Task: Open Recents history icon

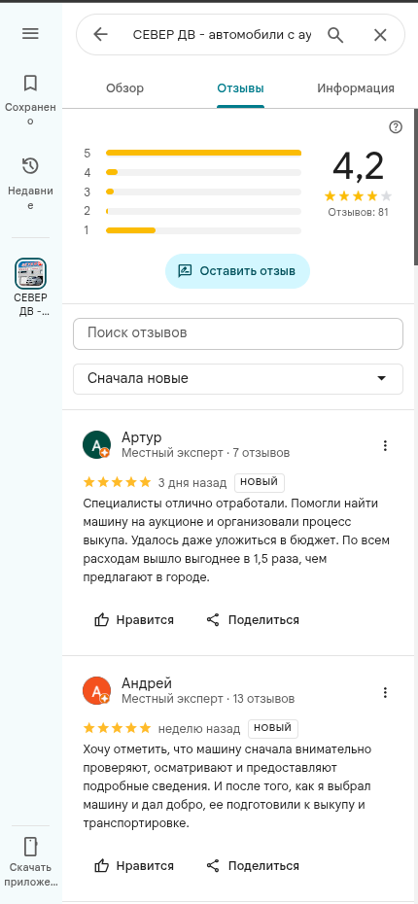Action: coord(30,166)
